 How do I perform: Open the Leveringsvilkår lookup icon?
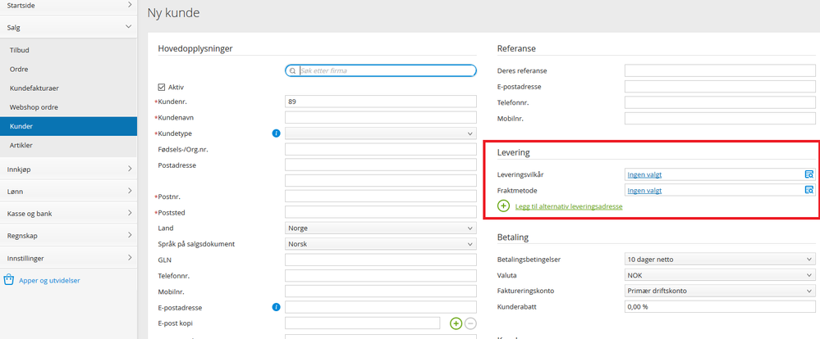[x=809, y=174]
